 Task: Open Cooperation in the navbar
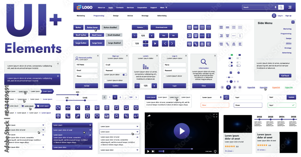pos(142,7)
